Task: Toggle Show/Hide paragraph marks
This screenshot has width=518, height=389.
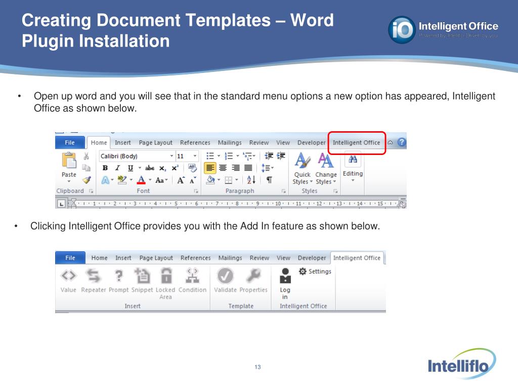Action: tap(269, 180)
